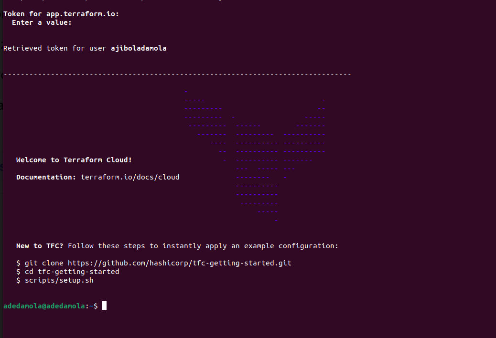Click the terraform.io/docs/cloud documentation link

point(130,177)
